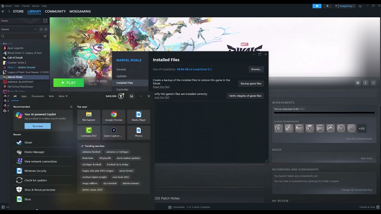Go back with the Steam back arrow
The height and width of the screenshot is (214, 381).
[3, 11]
